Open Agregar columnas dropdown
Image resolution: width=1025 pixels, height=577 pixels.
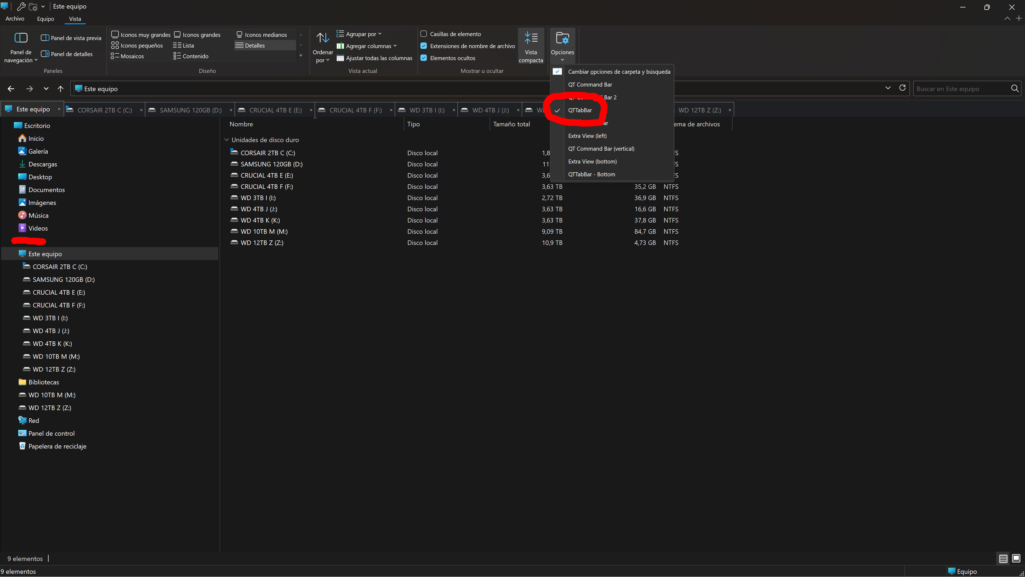click(x=366, y=46)
